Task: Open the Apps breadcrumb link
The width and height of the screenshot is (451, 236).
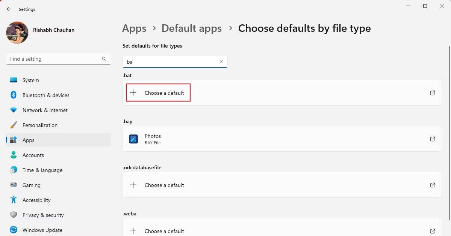Action: 134,28
